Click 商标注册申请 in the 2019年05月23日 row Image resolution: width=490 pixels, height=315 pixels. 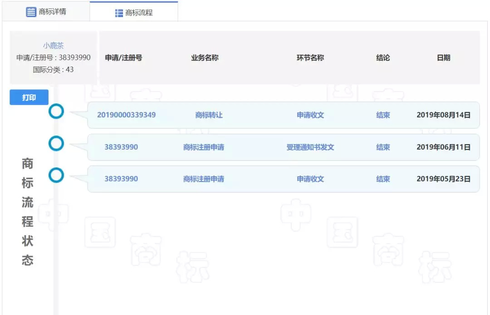204,179
